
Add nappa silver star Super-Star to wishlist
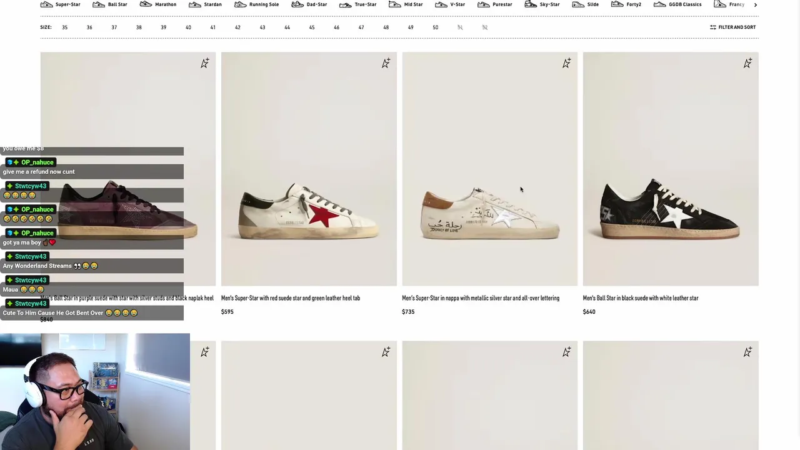(x=566, y=63)
